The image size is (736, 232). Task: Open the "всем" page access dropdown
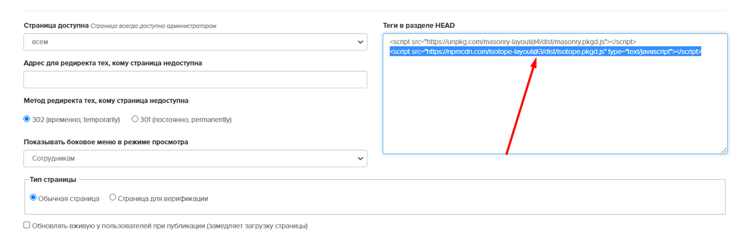195,42
